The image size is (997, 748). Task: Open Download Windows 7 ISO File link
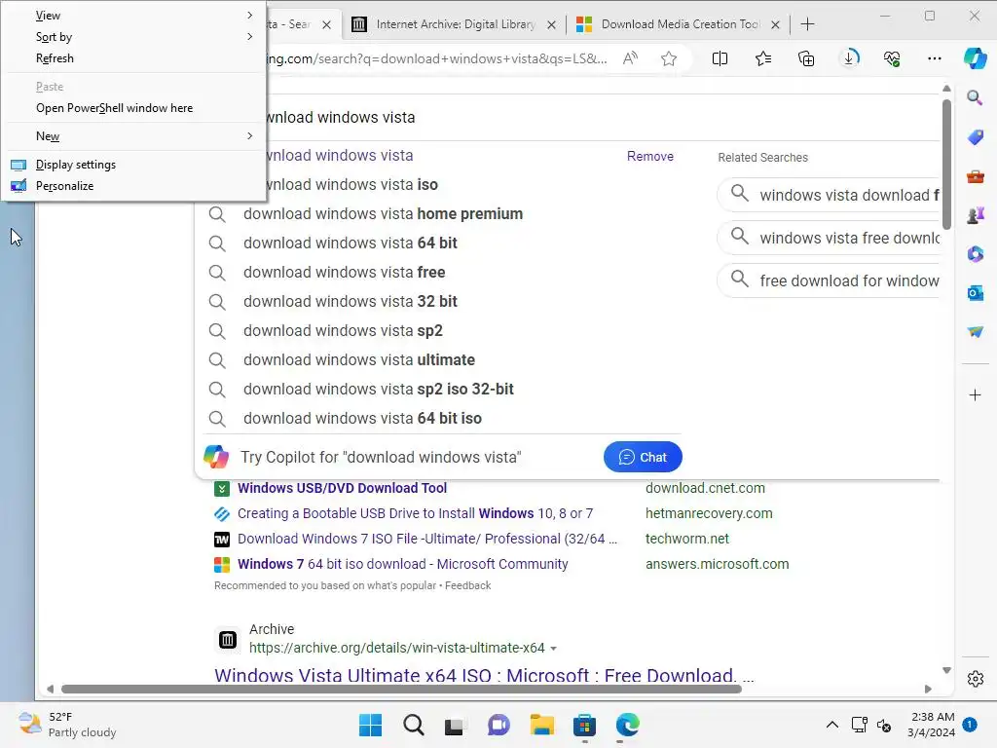(x=427, y=540)
